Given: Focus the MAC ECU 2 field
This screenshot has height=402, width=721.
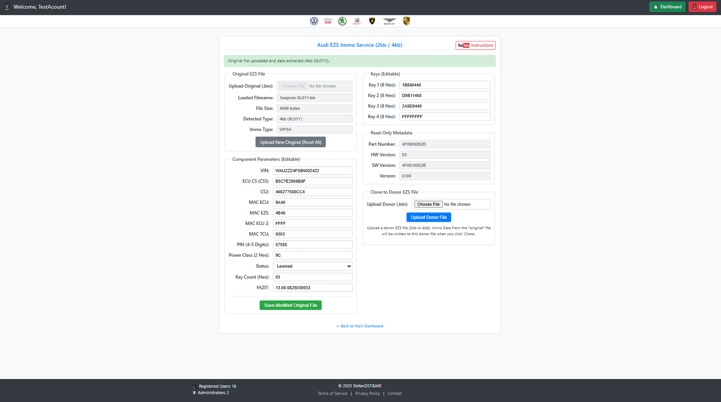Looking at the screenshot, I should [313, 224].
